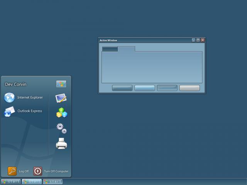
Task: Click the Outlook Express text label
Action: coord(30,111)
